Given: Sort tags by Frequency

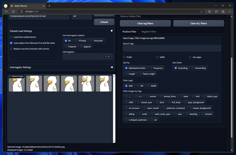Looking at the screenshot, I should coord(156,68).
